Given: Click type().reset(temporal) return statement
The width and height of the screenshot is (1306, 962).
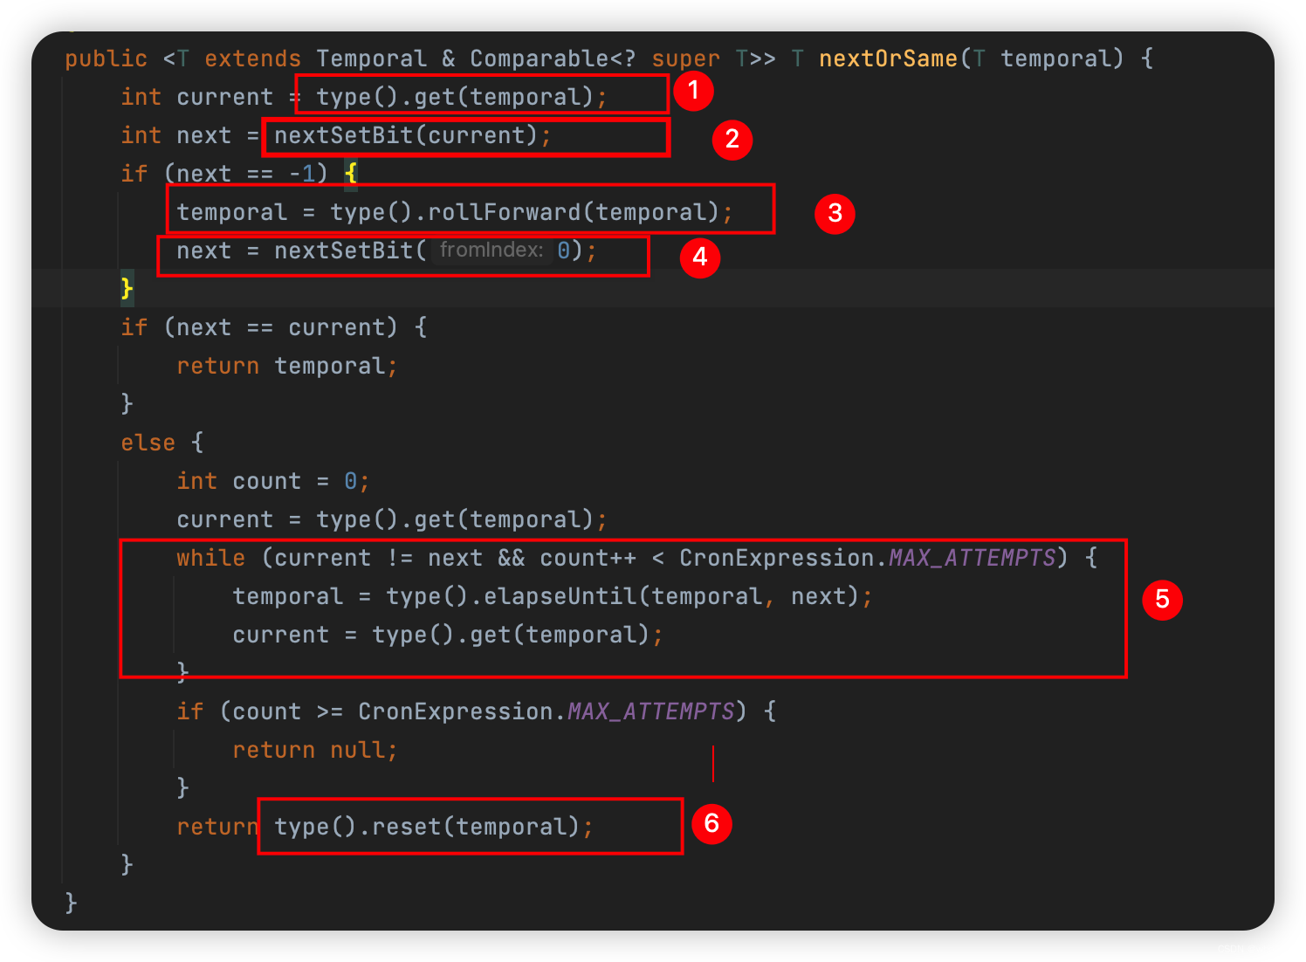Looking at the screenshot, I should coord(385,827).
